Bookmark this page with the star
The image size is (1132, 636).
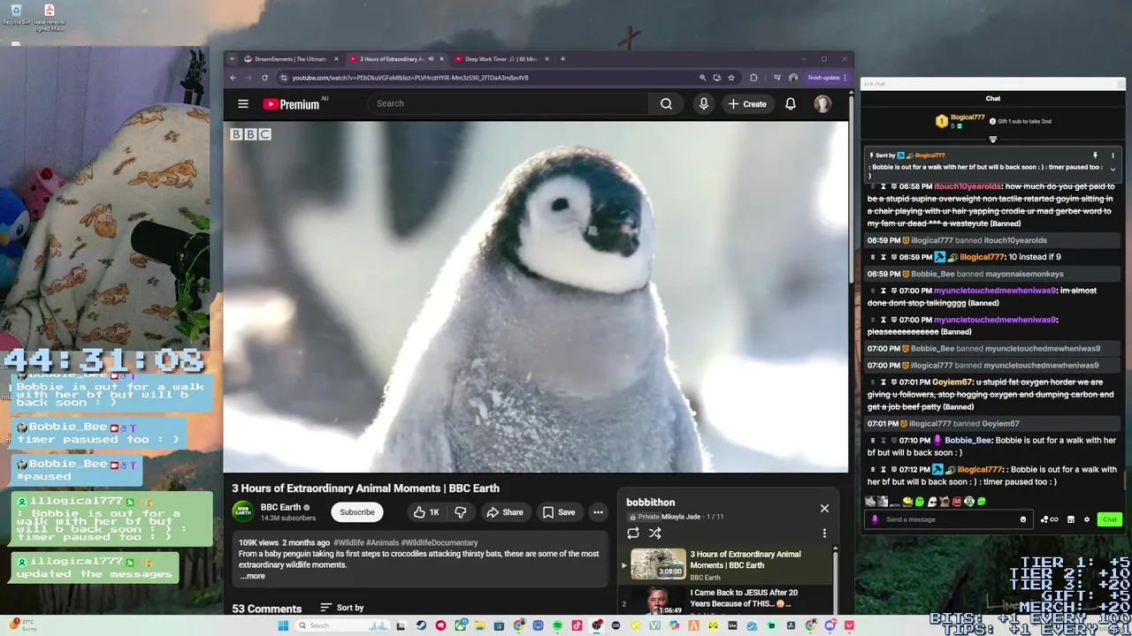tap(730, 78)
